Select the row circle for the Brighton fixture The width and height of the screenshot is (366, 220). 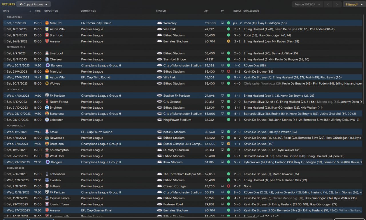(x=5, y=108)
